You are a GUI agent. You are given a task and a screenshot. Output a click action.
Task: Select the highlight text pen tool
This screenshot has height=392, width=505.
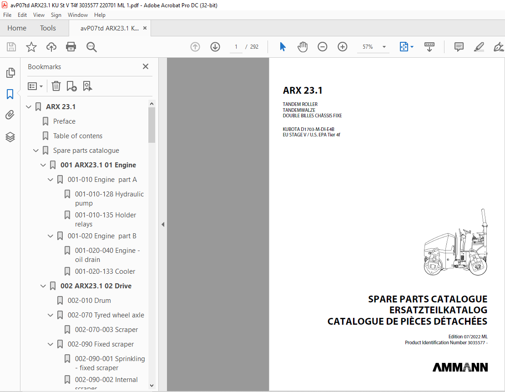tap(479, 47)
